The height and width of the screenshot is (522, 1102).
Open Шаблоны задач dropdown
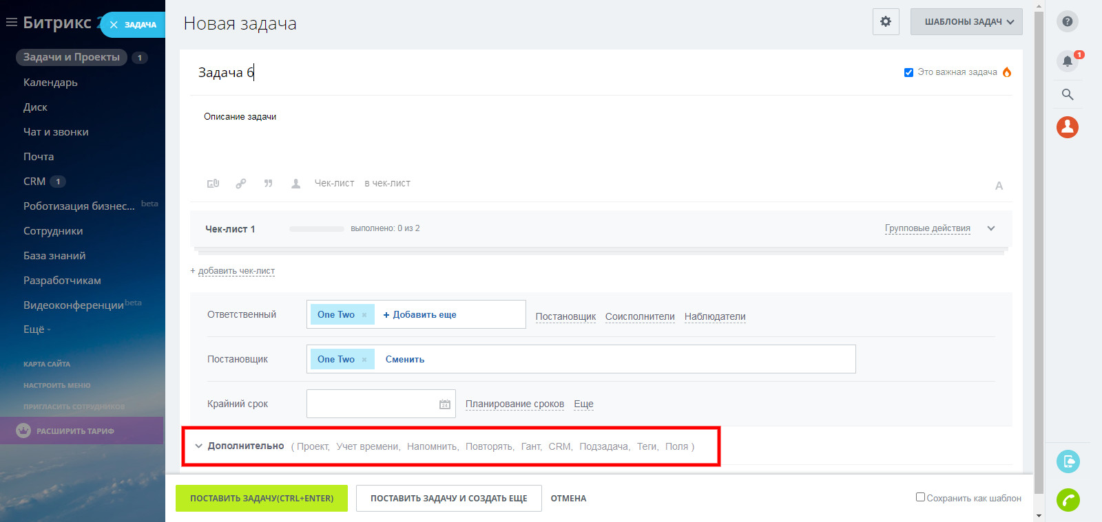click(x=966, y=21)
